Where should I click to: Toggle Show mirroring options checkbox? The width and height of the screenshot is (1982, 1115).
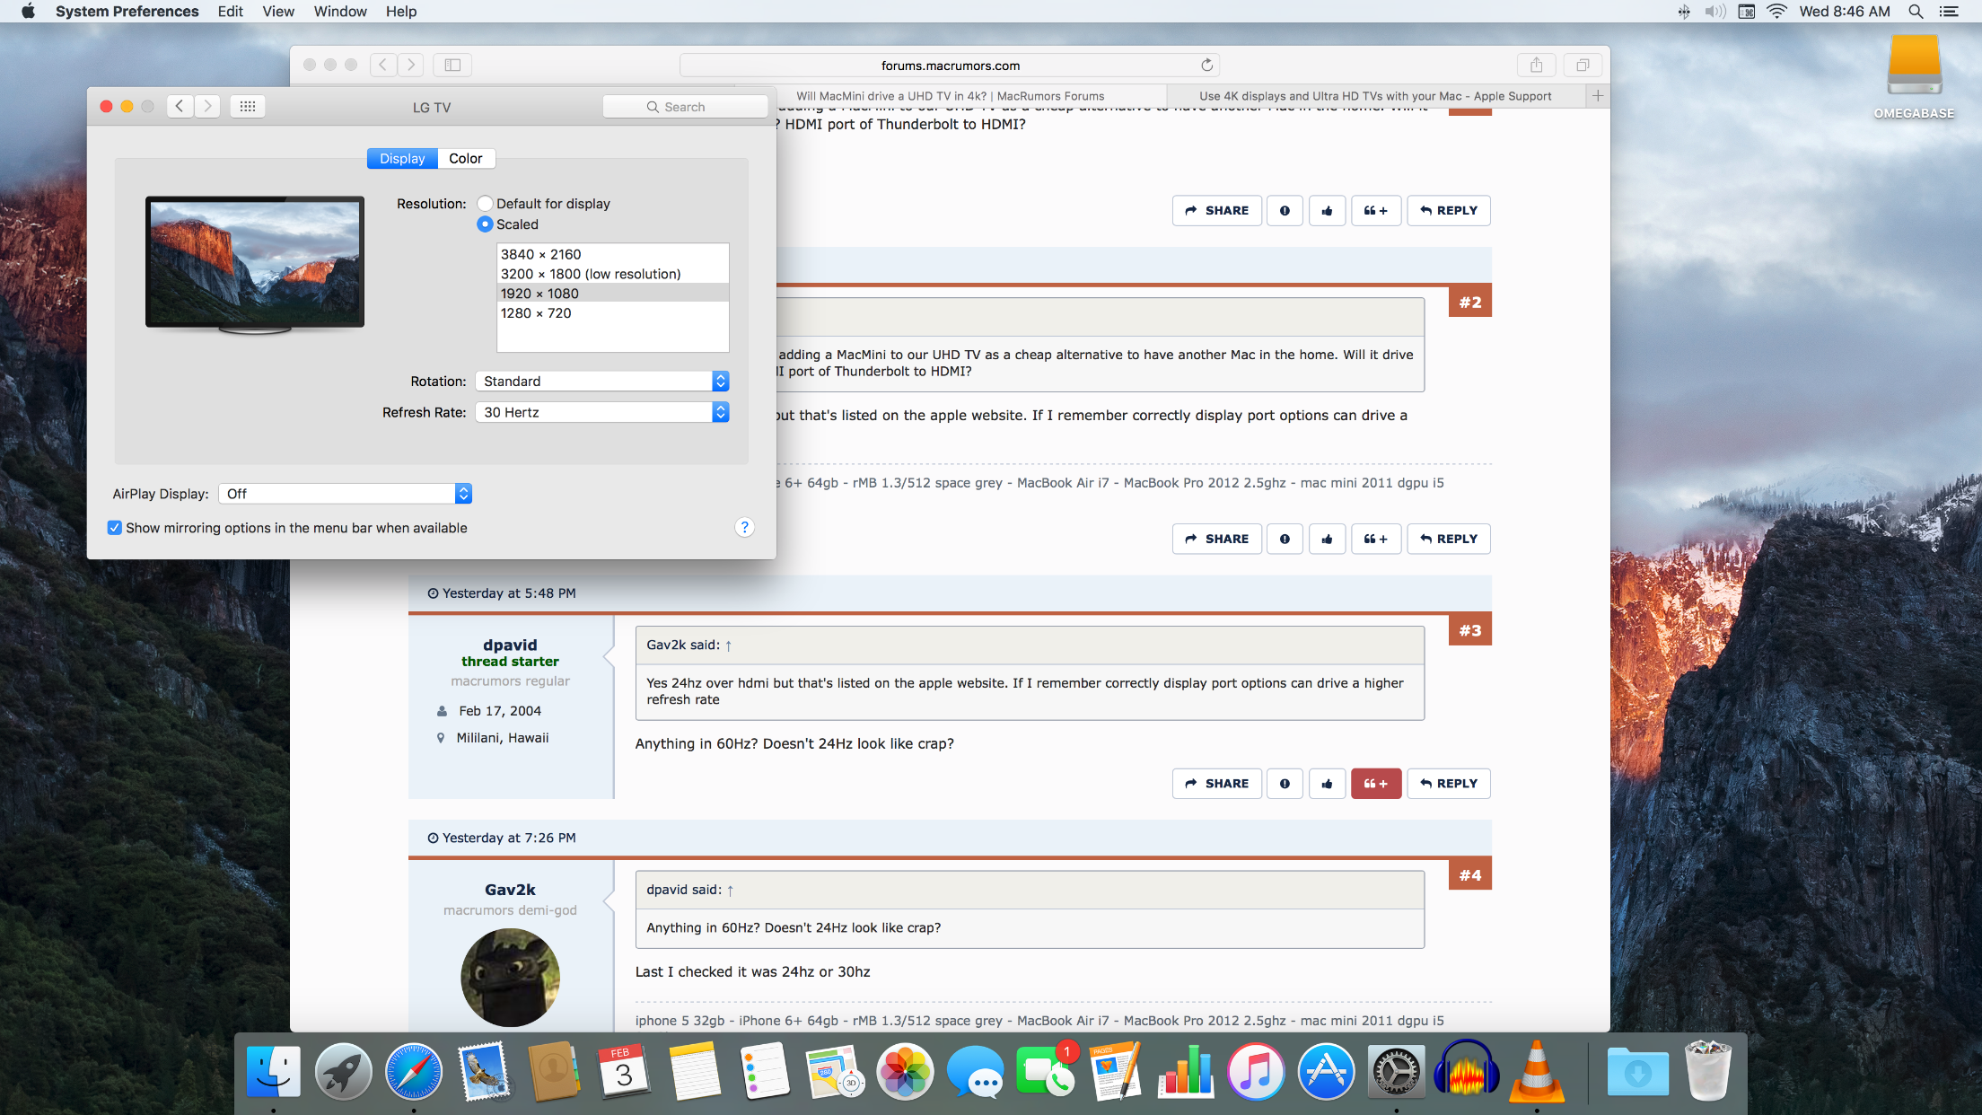click(x=115, y=528)
